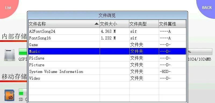
Task: Click the QSPI internal storage drive icon
Action: tap(10, 55)
